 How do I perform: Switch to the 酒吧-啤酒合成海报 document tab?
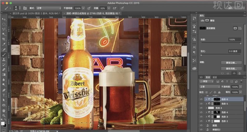click(92, 13)
